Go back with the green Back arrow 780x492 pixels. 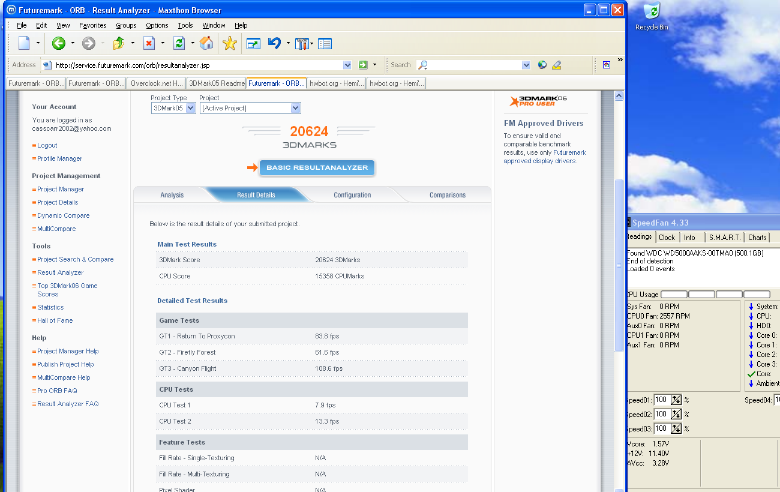point(58,43)
